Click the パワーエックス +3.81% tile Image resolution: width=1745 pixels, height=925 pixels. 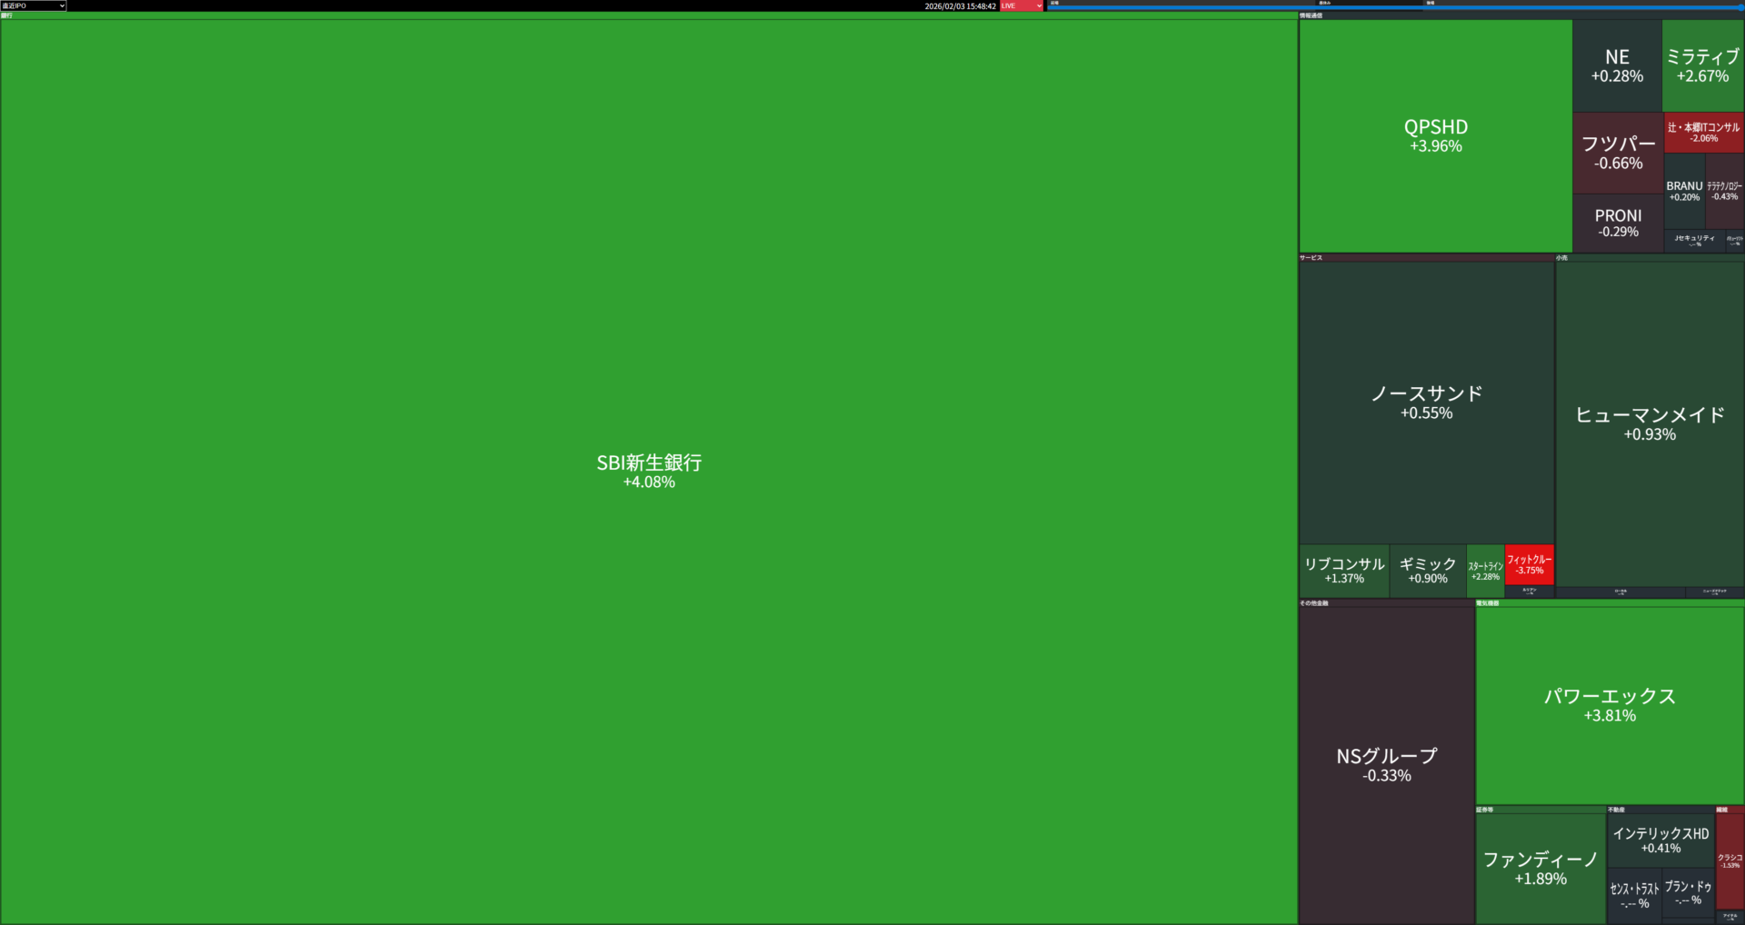pos(1609,705)
